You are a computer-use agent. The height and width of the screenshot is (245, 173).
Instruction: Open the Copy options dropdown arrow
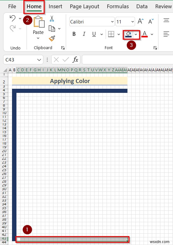(x=59, y=29)
